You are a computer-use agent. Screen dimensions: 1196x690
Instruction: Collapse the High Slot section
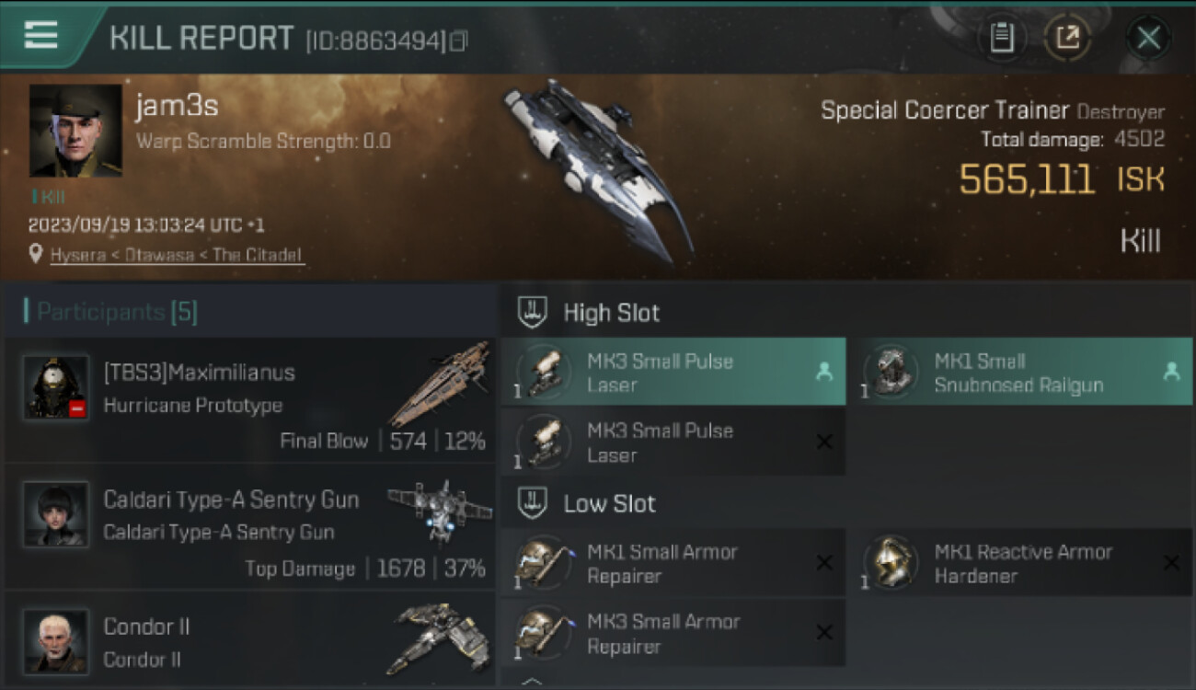532,312
